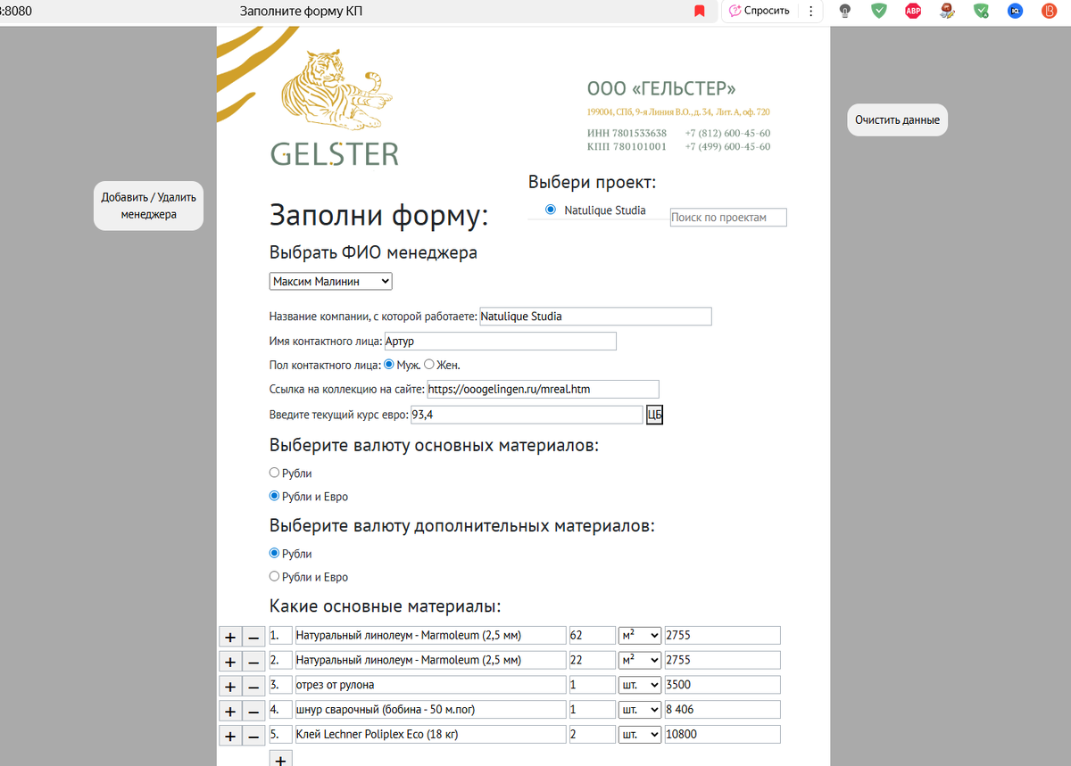Open the manager dropdown showing Максим Малинин

coord(330,281)
